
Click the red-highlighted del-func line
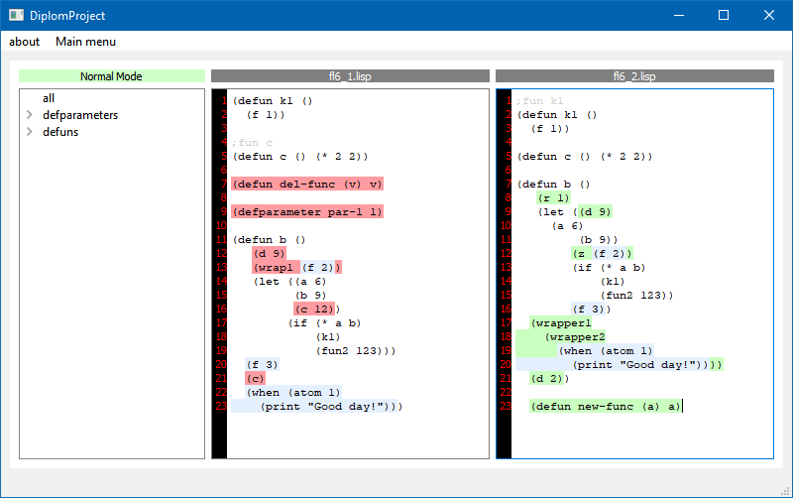tap(306, 184)
